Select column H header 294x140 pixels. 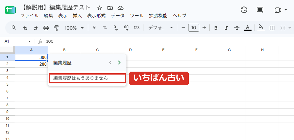[x=262, y=50]
